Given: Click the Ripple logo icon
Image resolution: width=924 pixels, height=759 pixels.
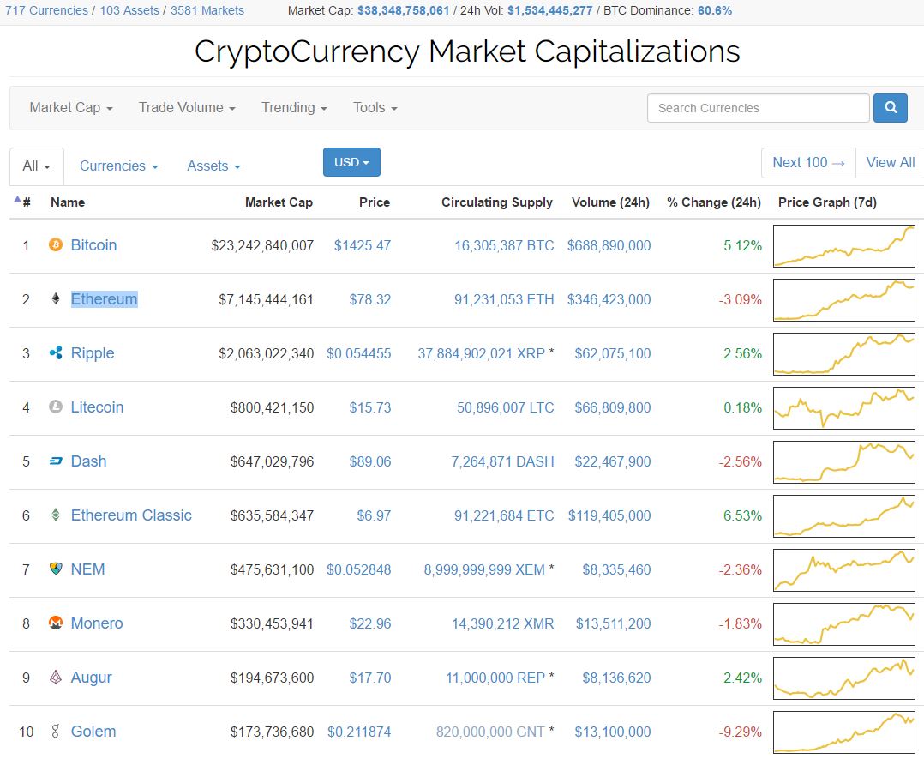Looking at the screenshot, I should pos(56,353).
